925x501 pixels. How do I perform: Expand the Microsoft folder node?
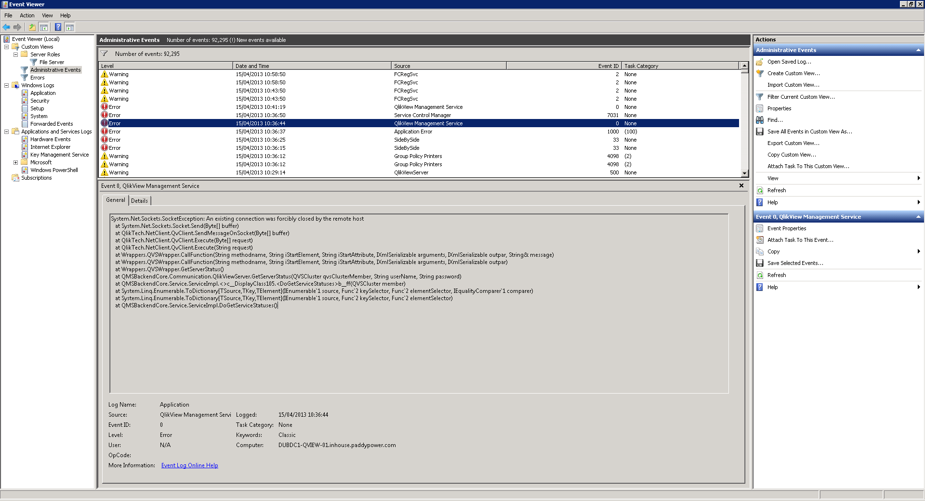point(15,162)
